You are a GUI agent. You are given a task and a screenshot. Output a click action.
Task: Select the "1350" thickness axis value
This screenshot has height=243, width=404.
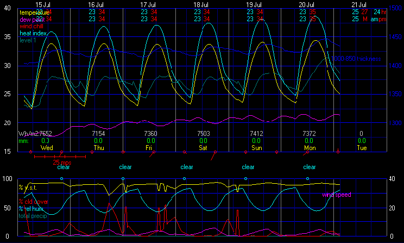coord(395,94)
